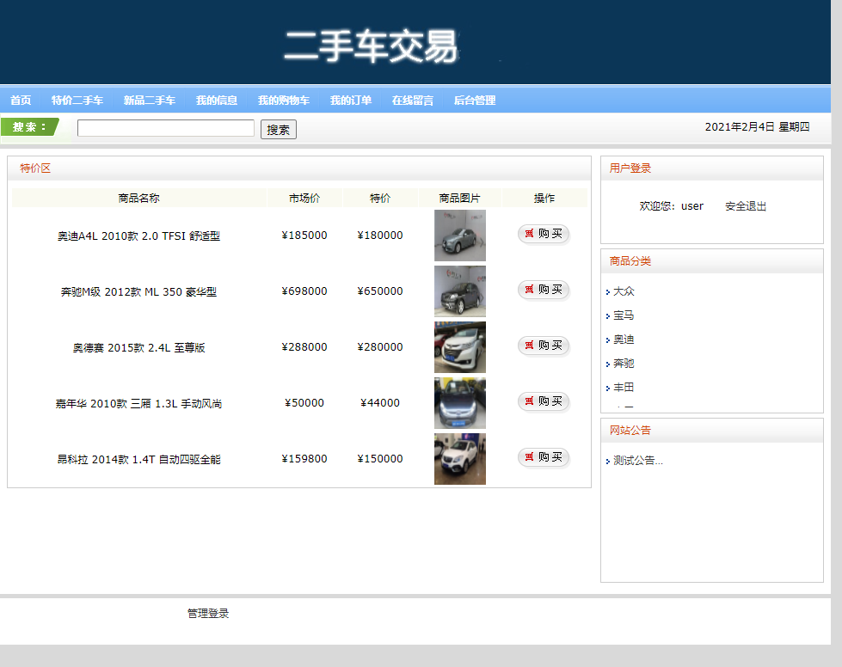This screenshot has height=667, width=842.
Task: Click the cart icon on 奥迪A4L buy button
Action: (531, 233)
